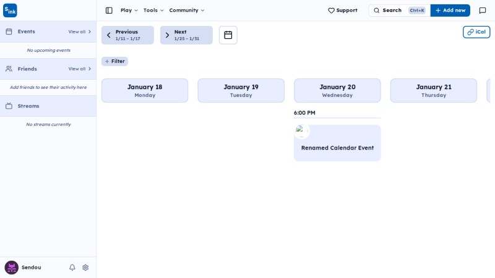The image size is (495, 278).
Task: Open the chat bubble icon
Action: point(483,11)
